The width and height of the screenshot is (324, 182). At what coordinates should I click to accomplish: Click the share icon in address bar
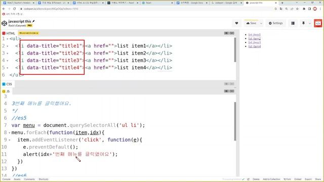[292, 9]
